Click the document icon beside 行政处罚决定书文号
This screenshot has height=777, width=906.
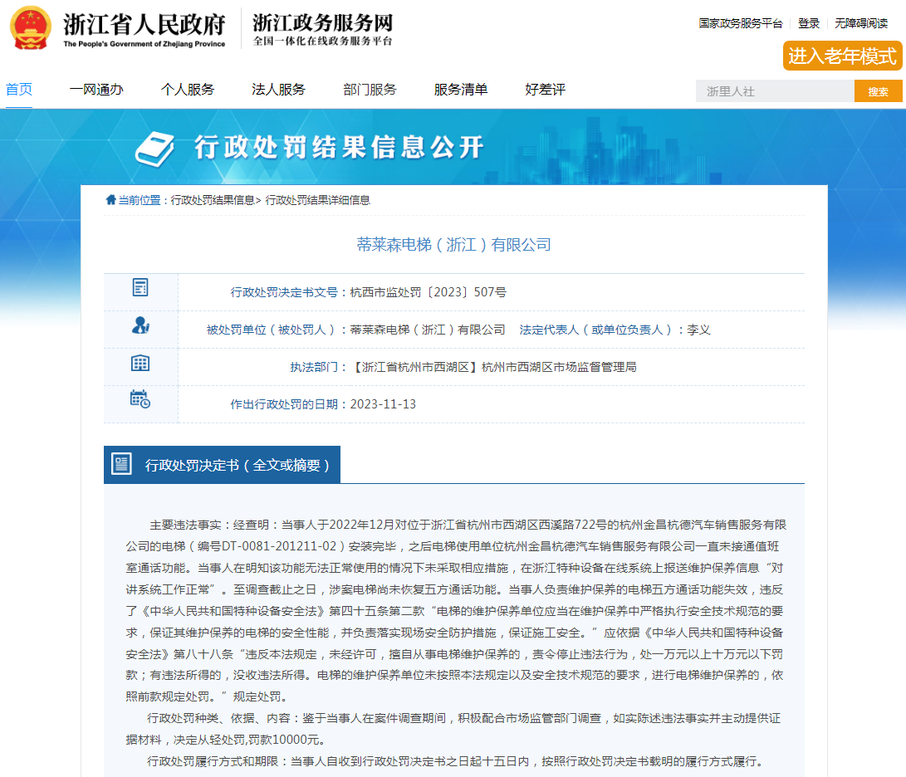tap(140, 287)
